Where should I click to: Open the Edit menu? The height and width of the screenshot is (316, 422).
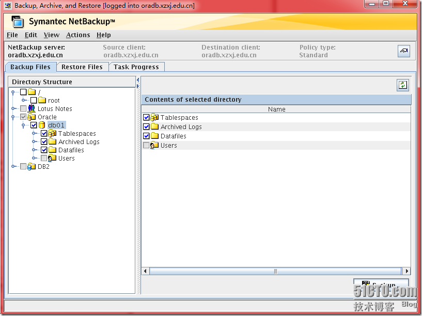(x=31, y=35)
